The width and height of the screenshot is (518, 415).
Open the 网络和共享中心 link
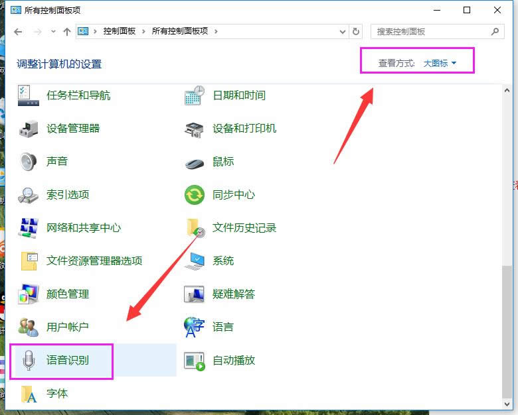coord(84,228)
